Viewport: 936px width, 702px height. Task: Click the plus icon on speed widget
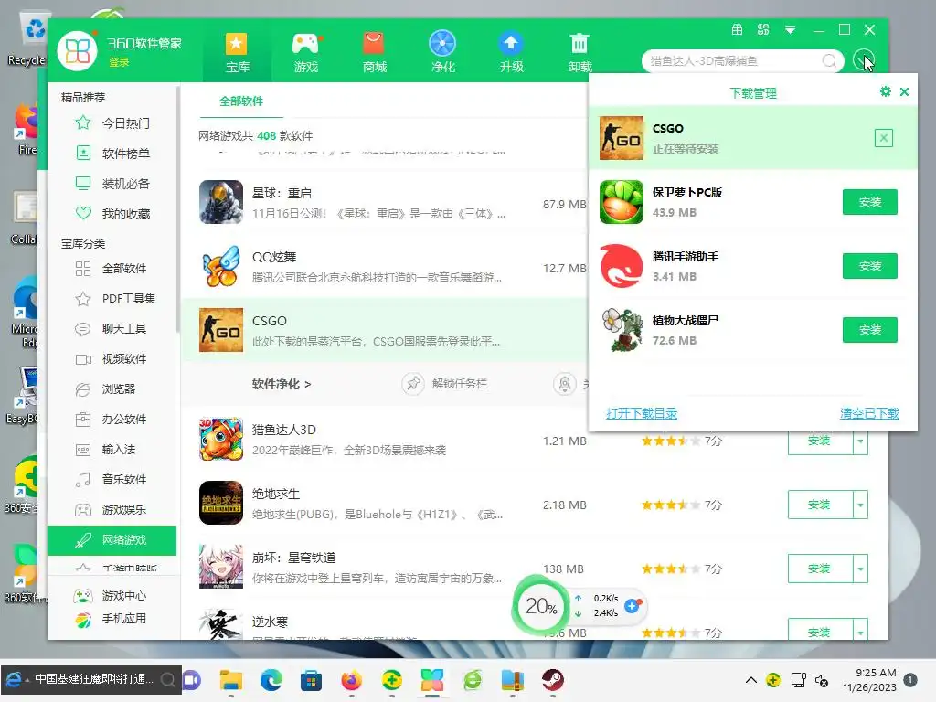pos(632,606)
